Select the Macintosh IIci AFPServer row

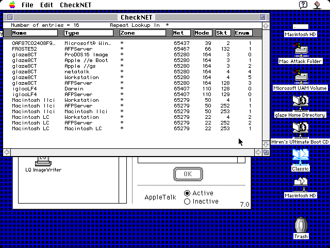(132, 106)
